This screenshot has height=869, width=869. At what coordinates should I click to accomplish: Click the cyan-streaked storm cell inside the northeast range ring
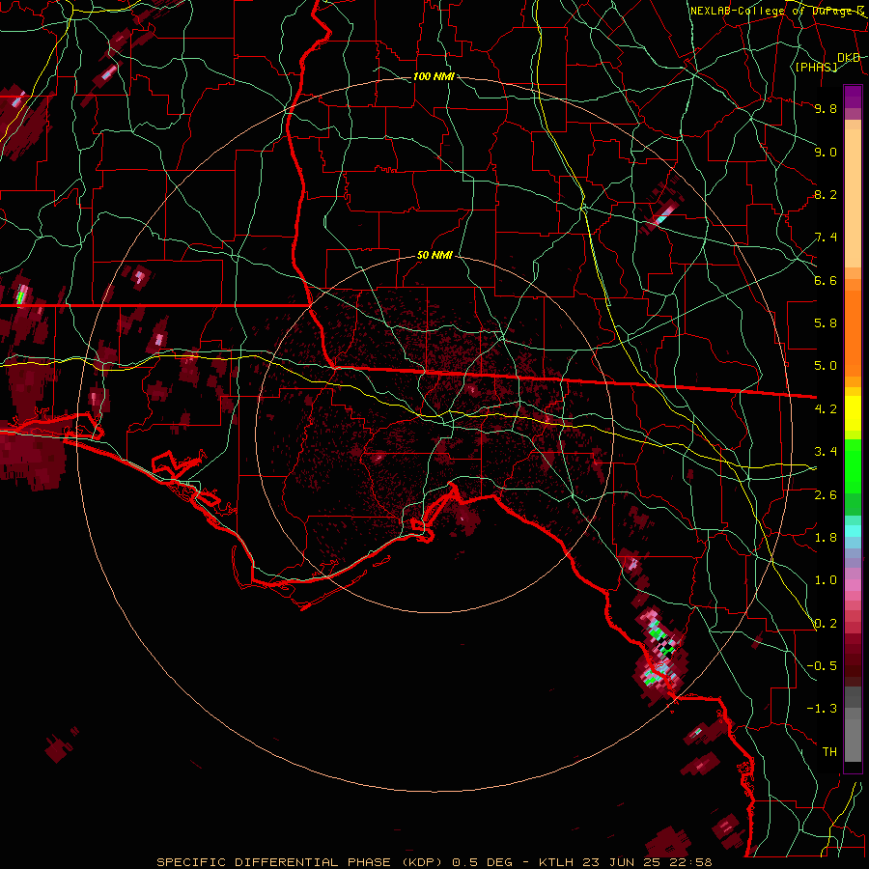pos(663,215)
